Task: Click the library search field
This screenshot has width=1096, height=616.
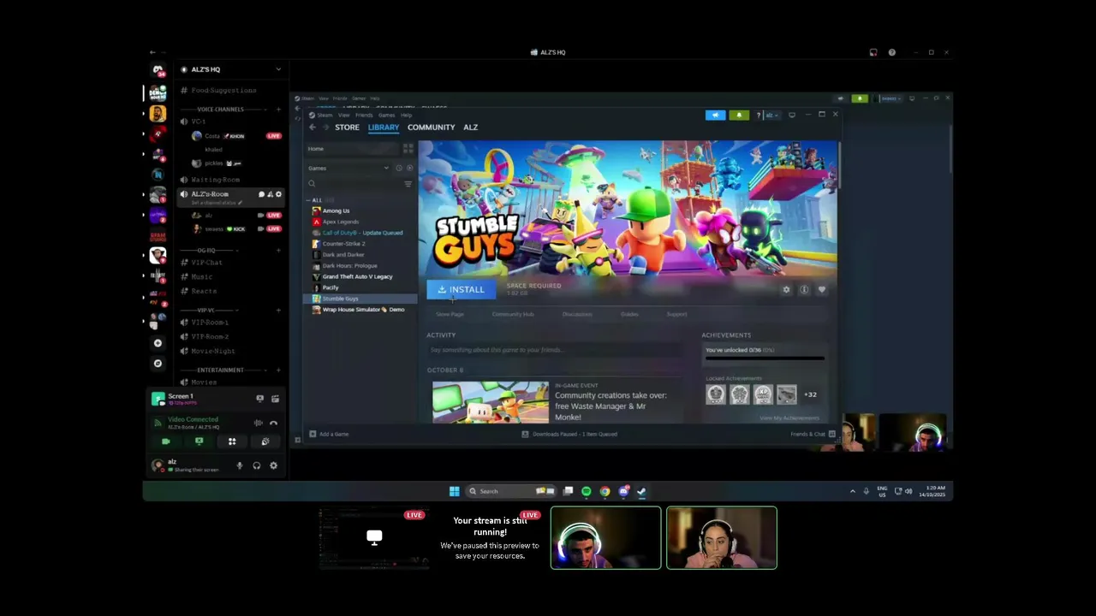Action: 353,184
